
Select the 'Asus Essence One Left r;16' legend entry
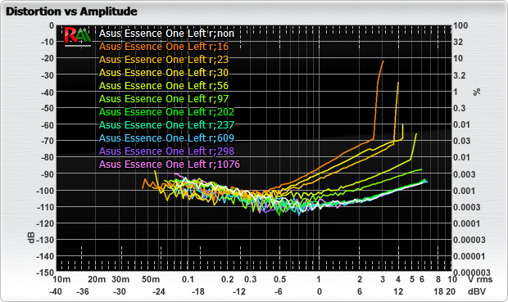tap(164, 47)
